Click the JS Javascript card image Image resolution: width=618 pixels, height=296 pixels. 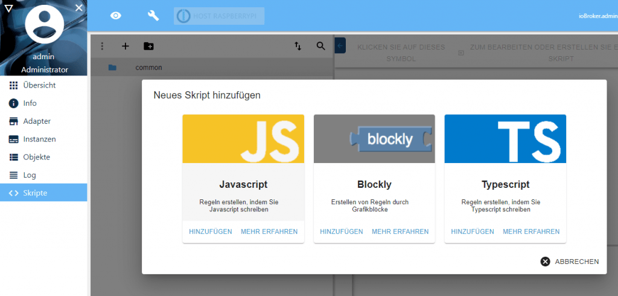tap(243, 139)
